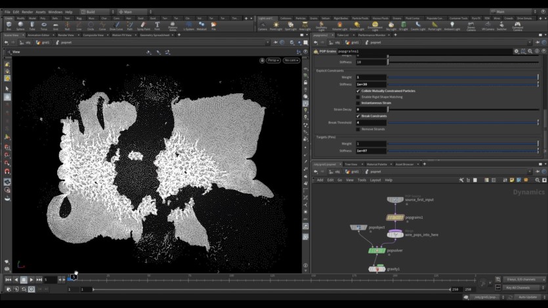Open the Windows menu
The width and height of the screenshot is (548, 308).
click(x=55, y=12)
